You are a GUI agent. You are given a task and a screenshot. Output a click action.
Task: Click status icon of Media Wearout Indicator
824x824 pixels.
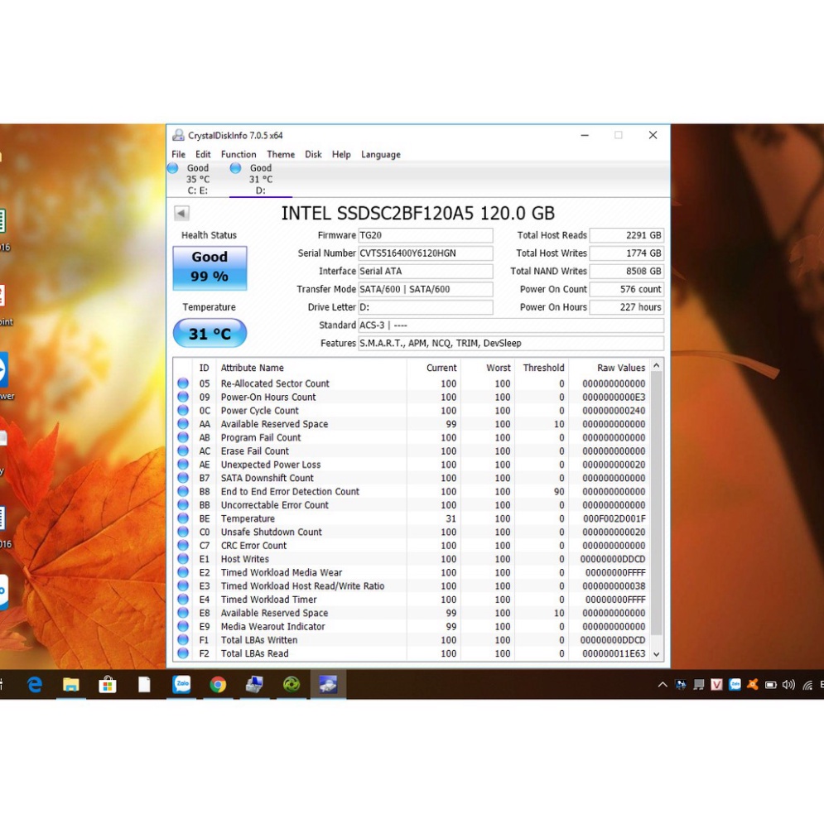183,626
